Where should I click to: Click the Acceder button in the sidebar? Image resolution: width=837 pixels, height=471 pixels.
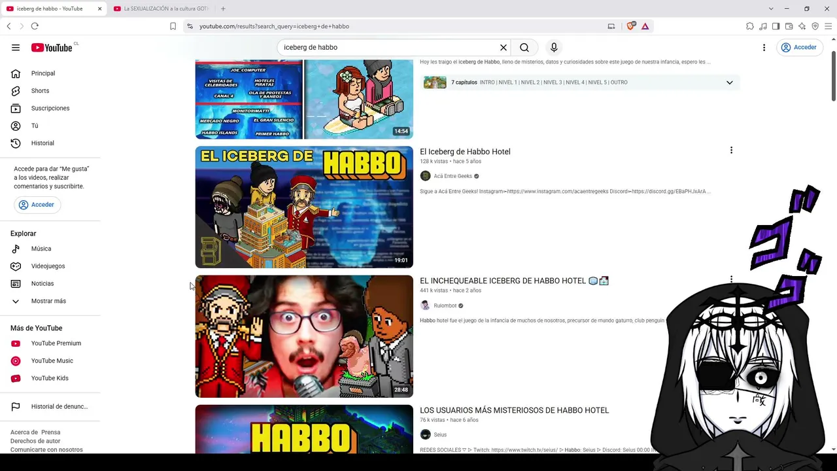pyautogui.click(x=37, y=205)
